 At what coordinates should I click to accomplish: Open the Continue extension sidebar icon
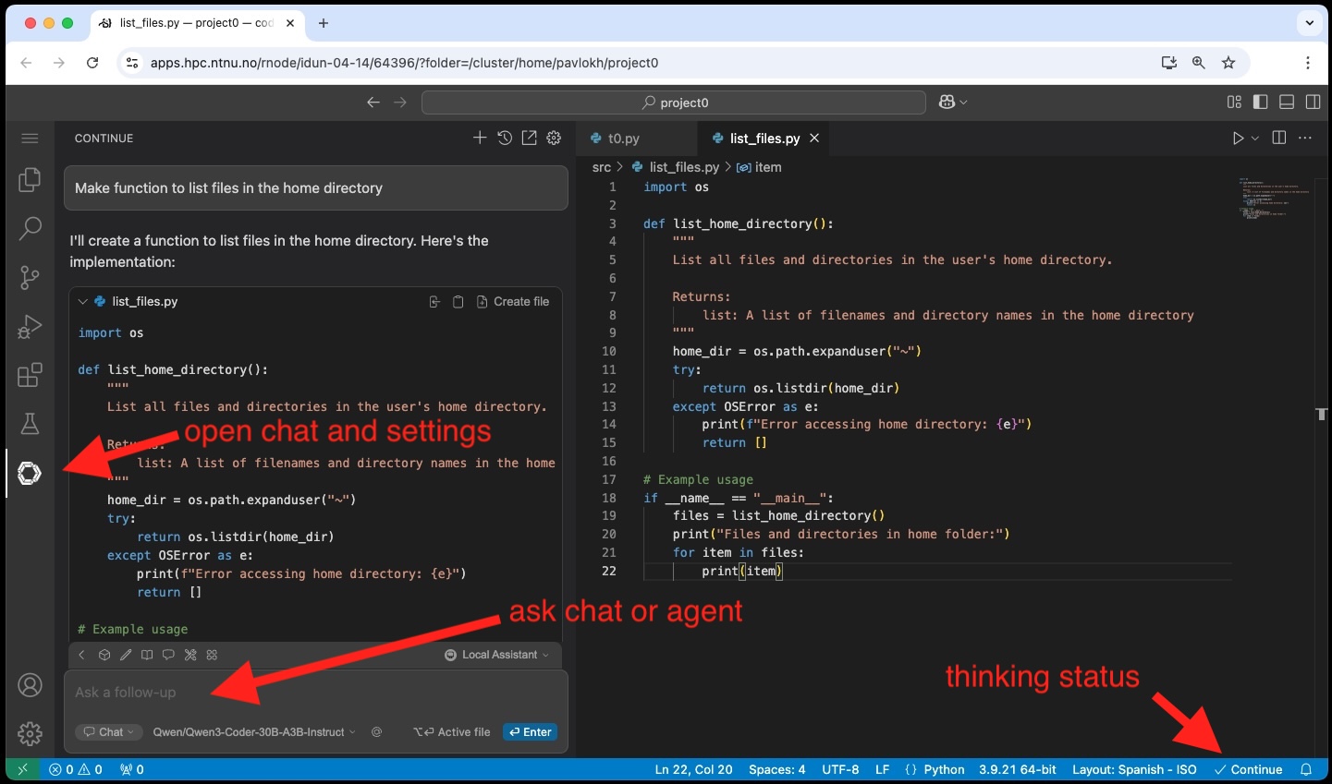click(x=30, y=474)
